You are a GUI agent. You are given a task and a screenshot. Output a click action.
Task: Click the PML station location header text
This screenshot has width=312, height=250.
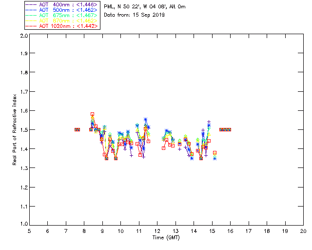(145, 7)
